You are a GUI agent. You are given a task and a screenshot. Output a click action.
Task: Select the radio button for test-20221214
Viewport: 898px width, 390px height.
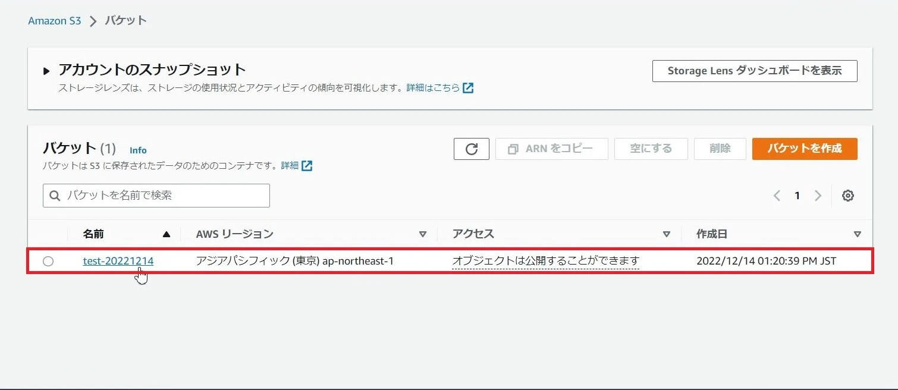48,261
